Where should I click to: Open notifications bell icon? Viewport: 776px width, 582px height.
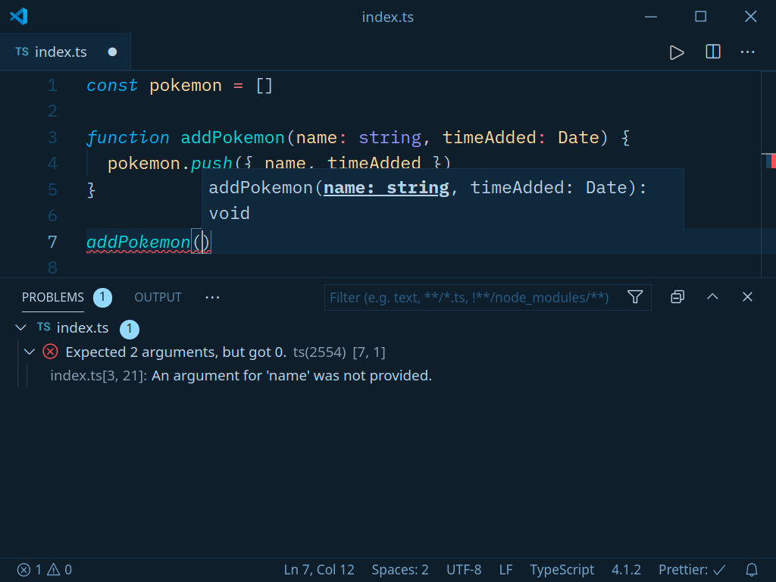point(751,570)
